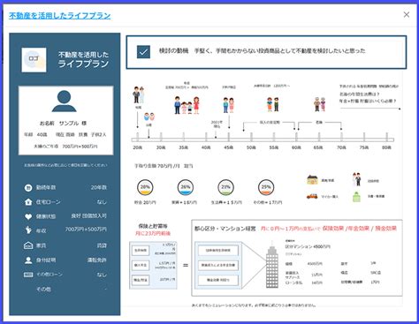The width and height of the screenshot is (419, 324).
Task: Click the 60歳 timeline mark
Action: point(296,147)
